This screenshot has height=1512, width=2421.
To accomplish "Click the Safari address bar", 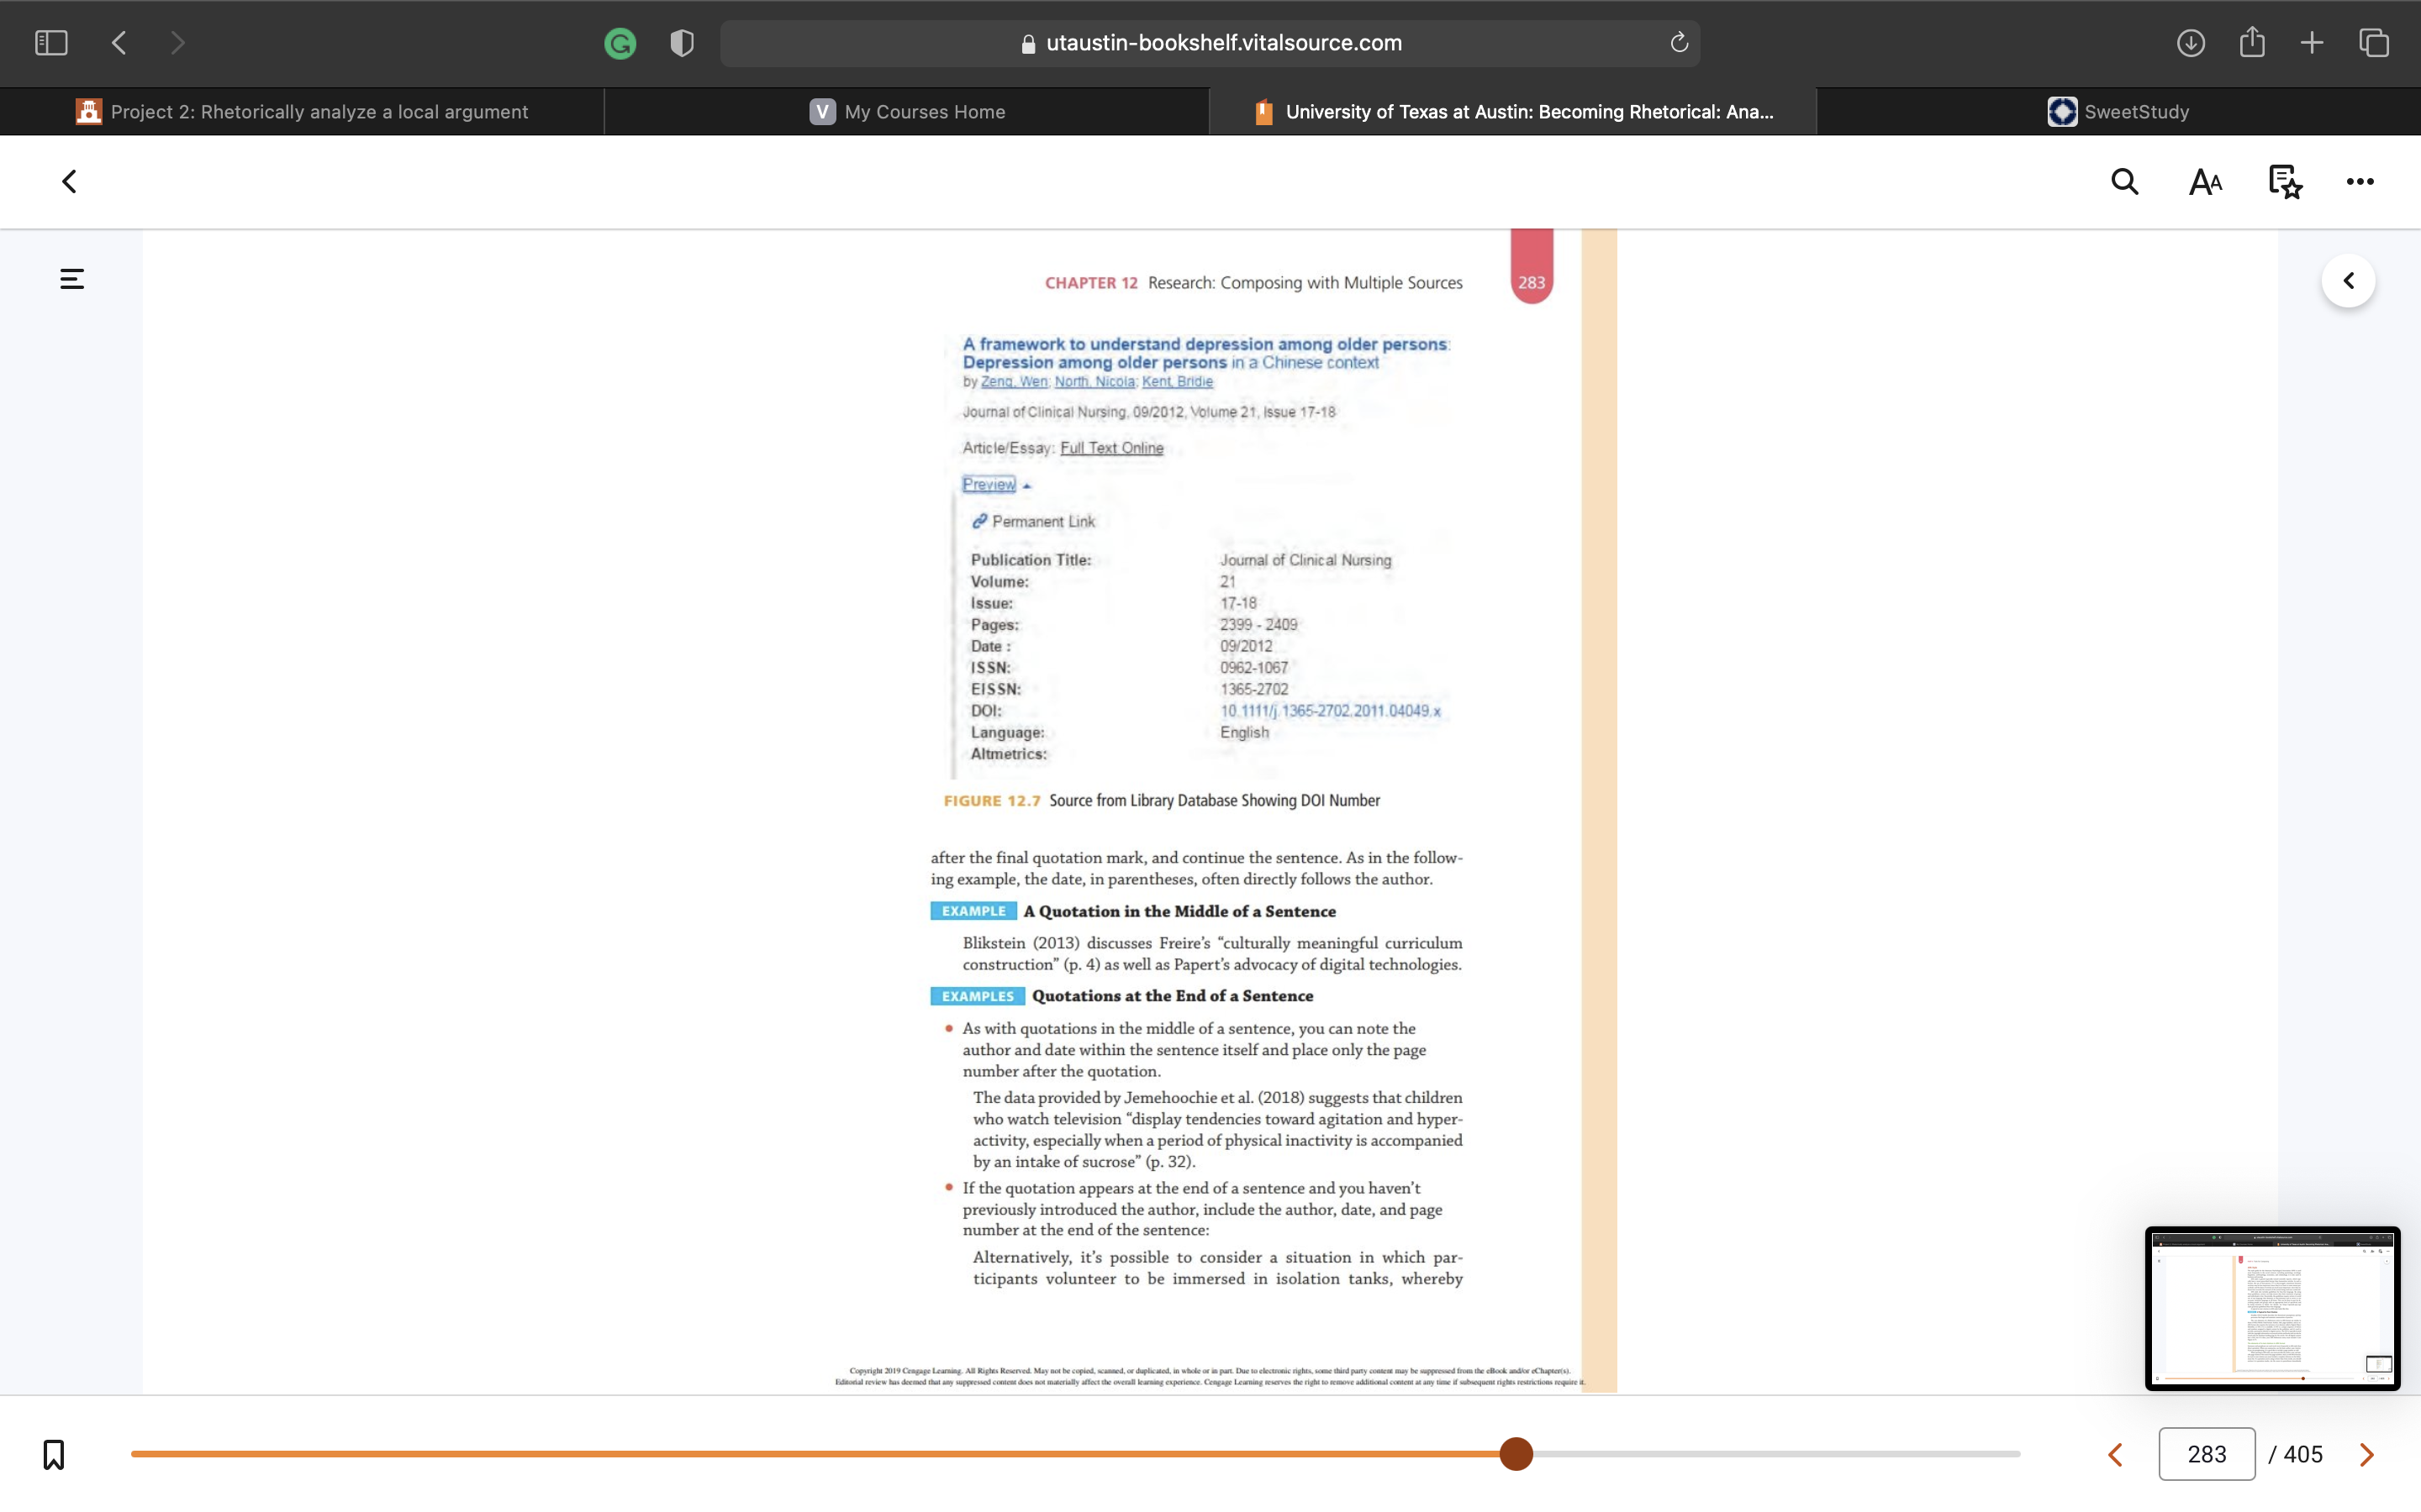I will [1210, 43].
